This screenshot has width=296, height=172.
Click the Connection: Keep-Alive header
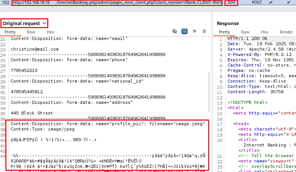[x=257, y=81]
